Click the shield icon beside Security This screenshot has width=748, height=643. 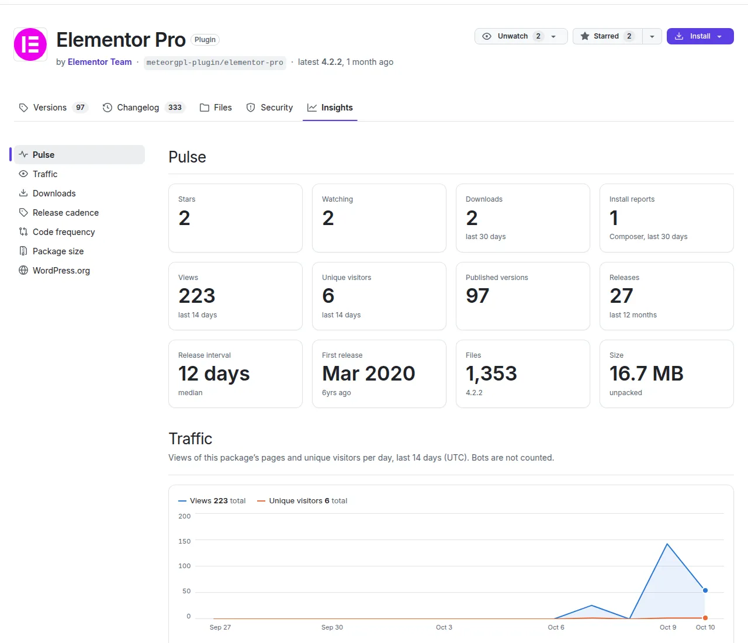(x=251, y=108)
